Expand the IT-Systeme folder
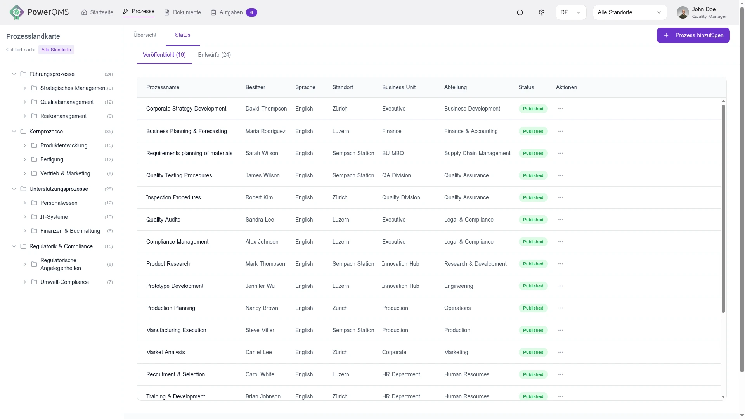745x419 pixels. (x=25, y=217)
